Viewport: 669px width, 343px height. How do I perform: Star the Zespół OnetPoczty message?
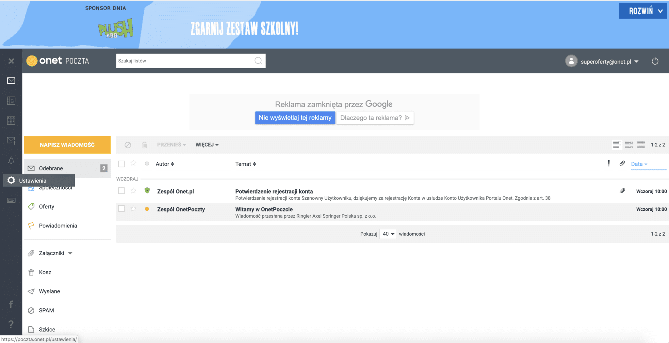pos(133,209)
